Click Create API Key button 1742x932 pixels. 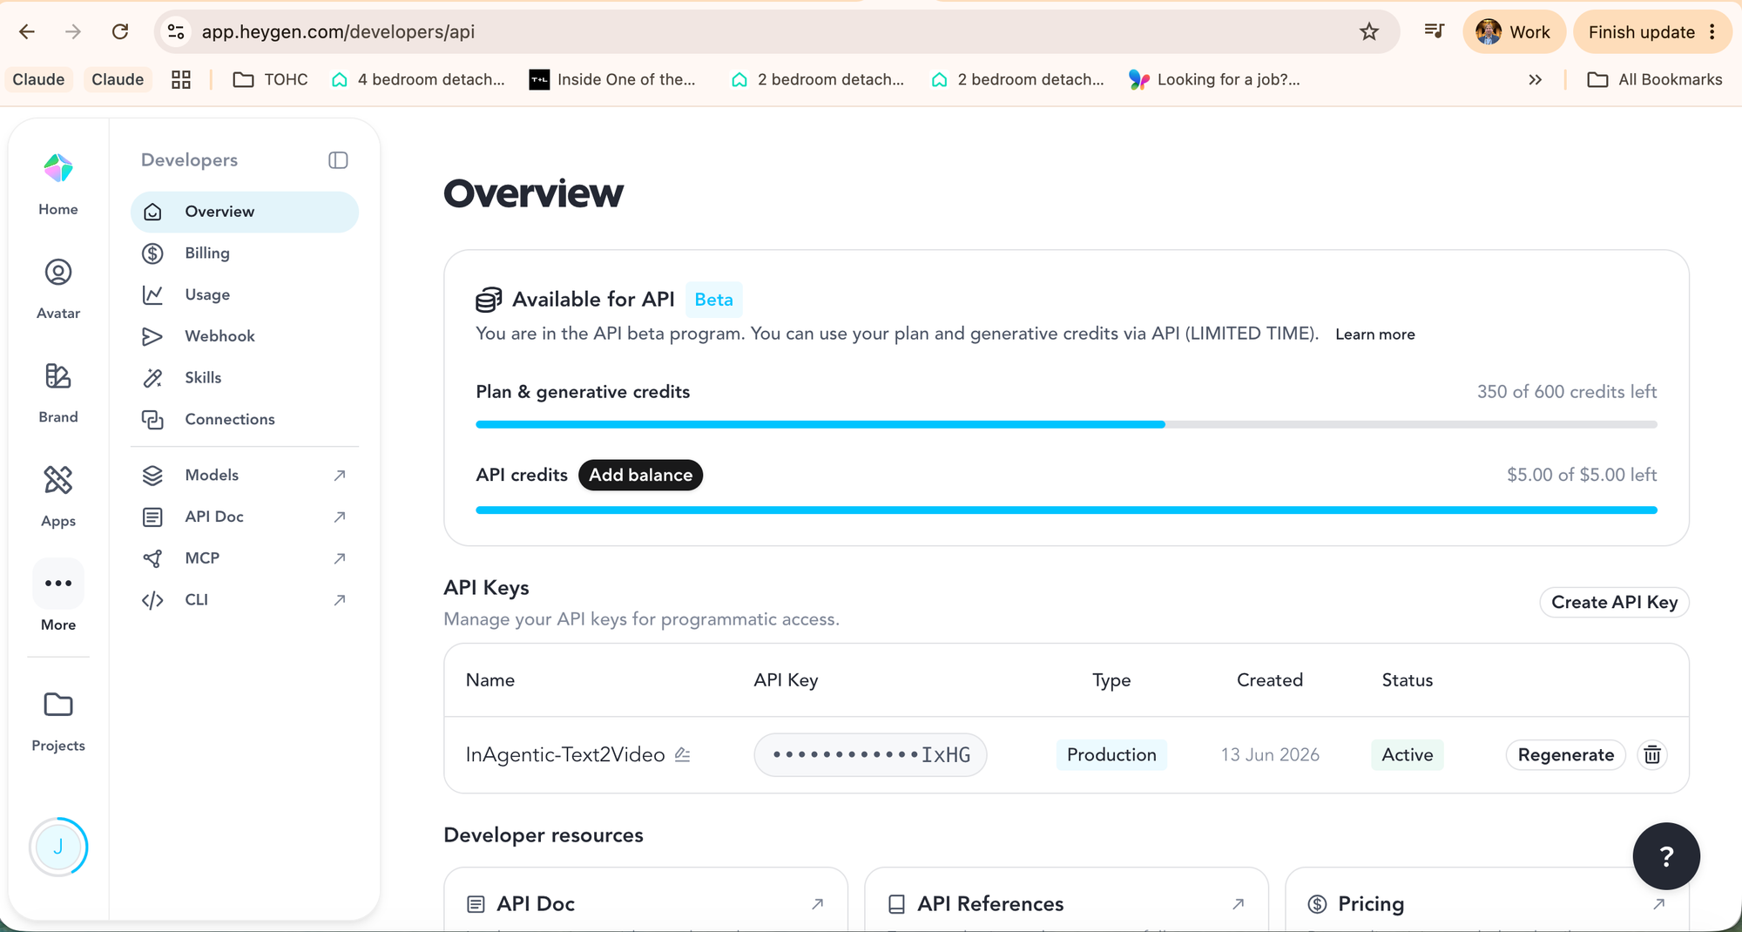[1614, 602]
